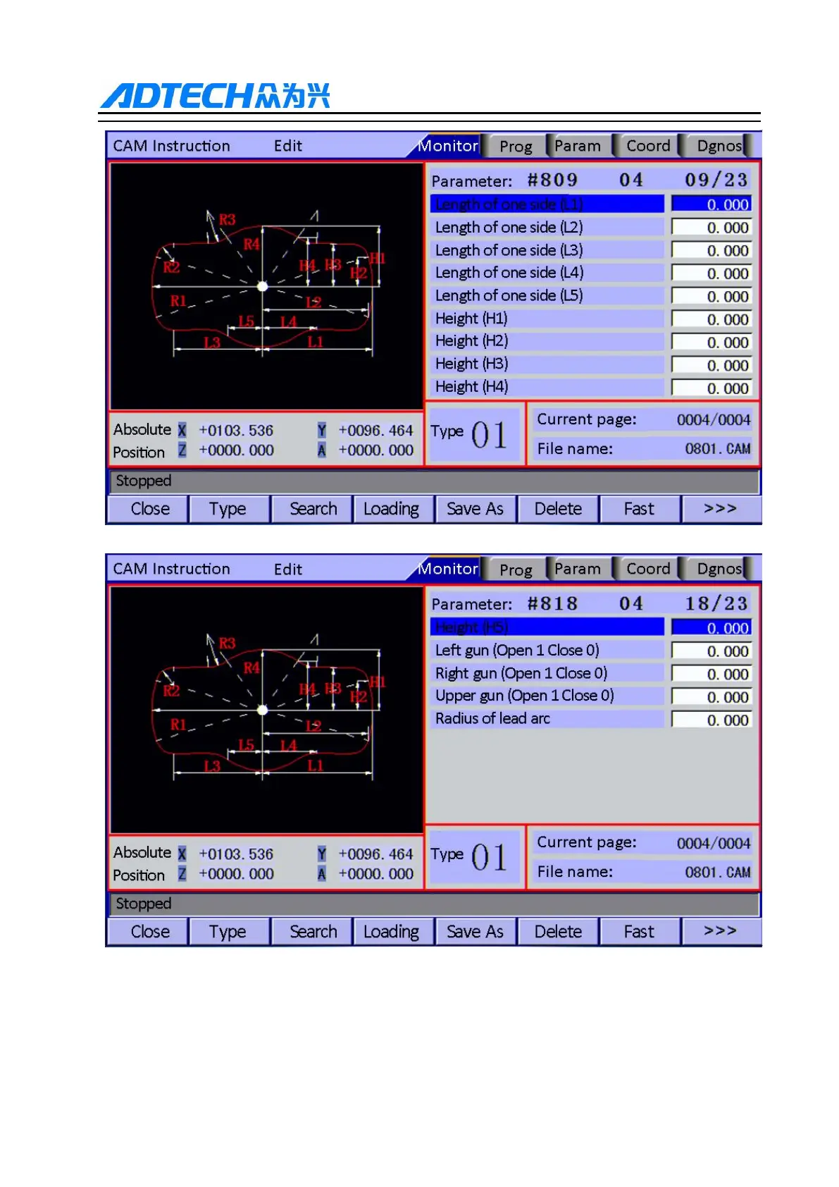
Task: Select Height (H1) value field
Action: (711, 319)
